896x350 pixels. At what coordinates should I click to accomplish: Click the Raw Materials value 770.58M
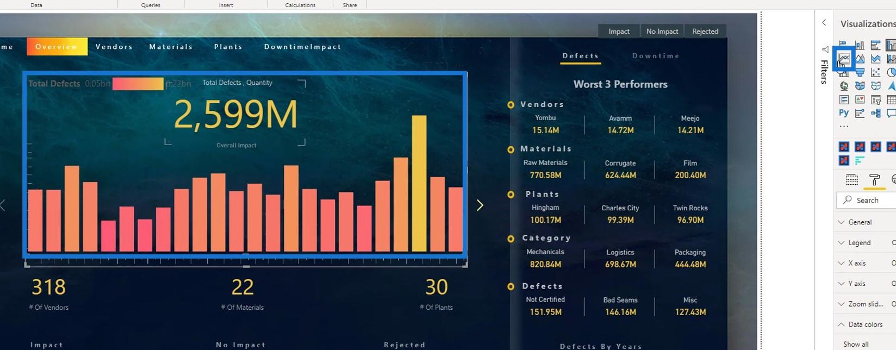(x=545, y=175)
